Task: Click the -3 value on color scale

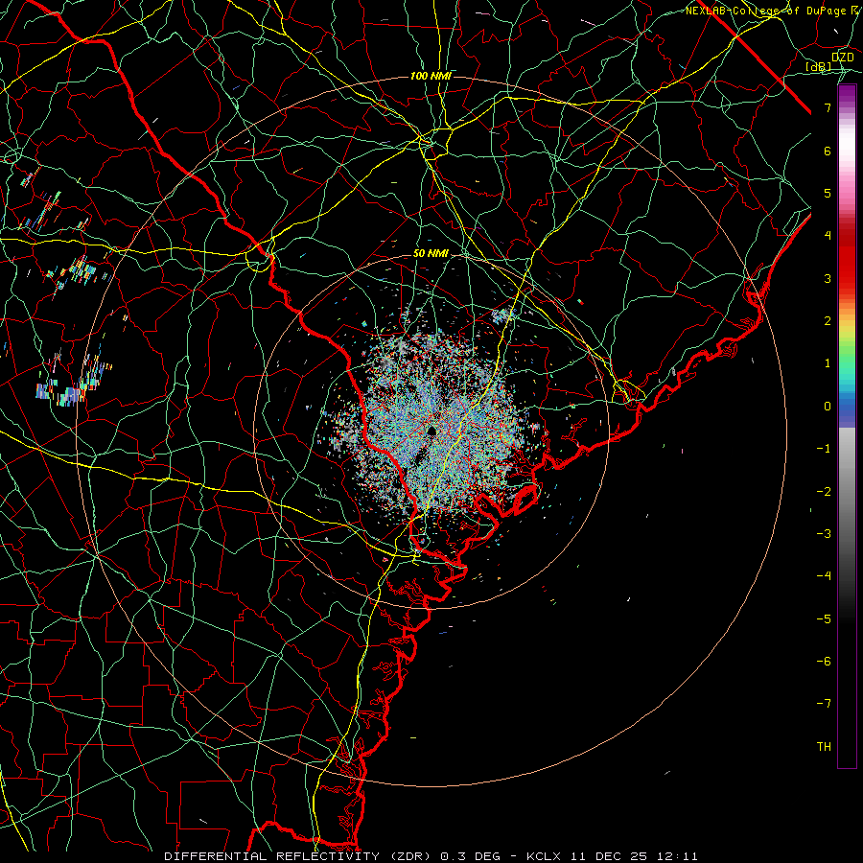Action: click(x=824, y=534)
